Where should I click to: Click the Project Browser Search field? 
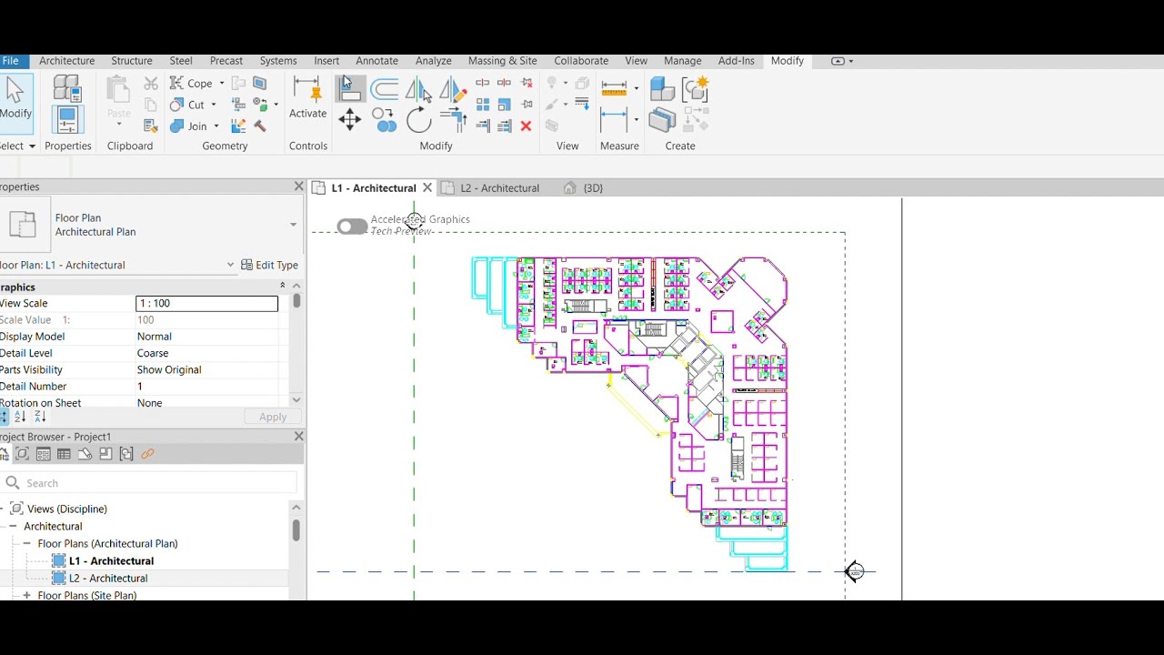(x=150, y=483)
